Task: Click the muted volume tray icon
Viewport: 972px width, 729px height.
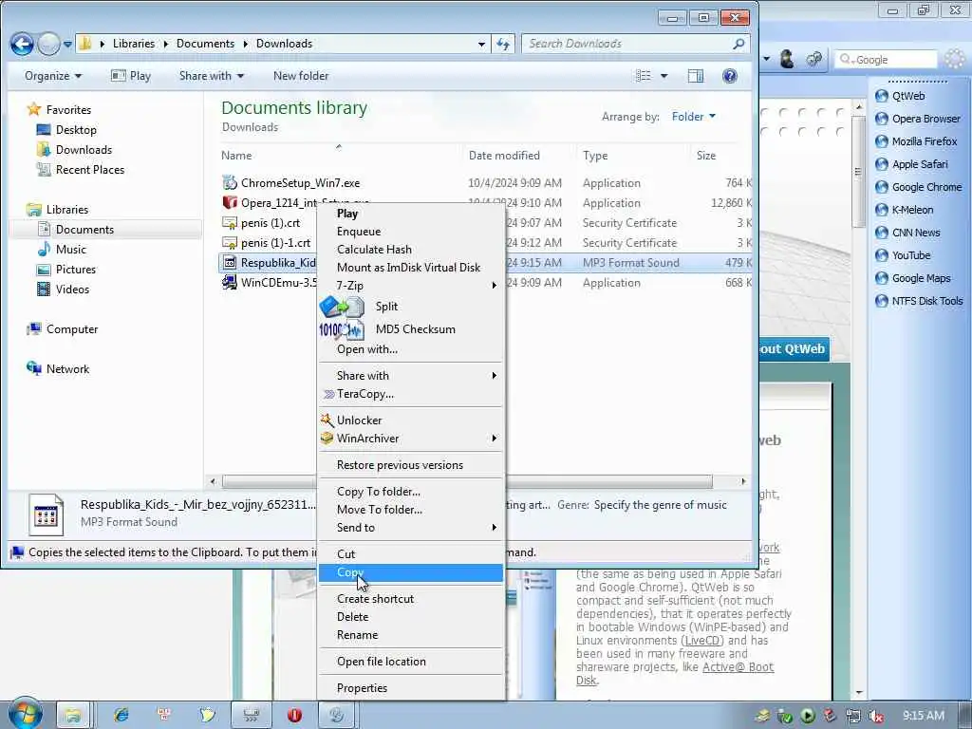Action: tap(876, 716)
